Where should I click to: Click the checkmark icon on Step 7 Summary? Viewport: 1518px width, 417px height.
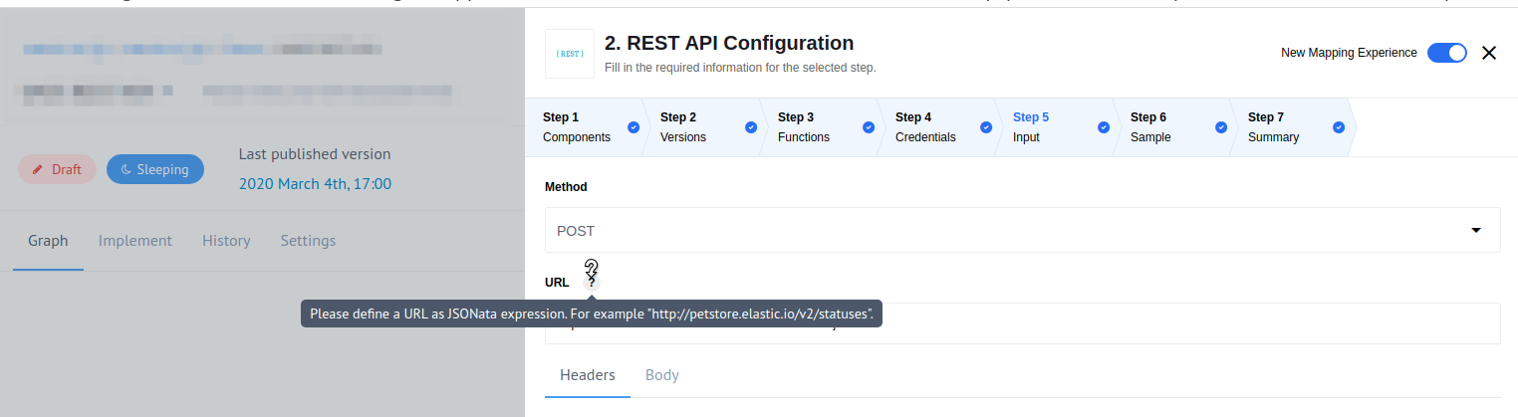click(x=1339, y=127)
